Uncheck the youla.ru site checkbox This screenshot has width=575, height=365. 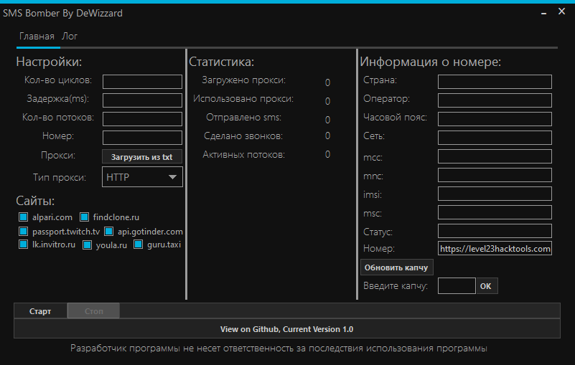[x=87, y=245]
